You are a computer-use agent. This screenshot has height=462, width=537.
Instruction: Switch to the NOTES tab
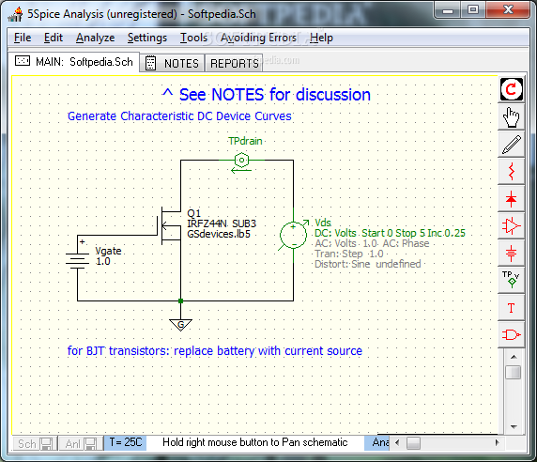click(x=172, y=63)
